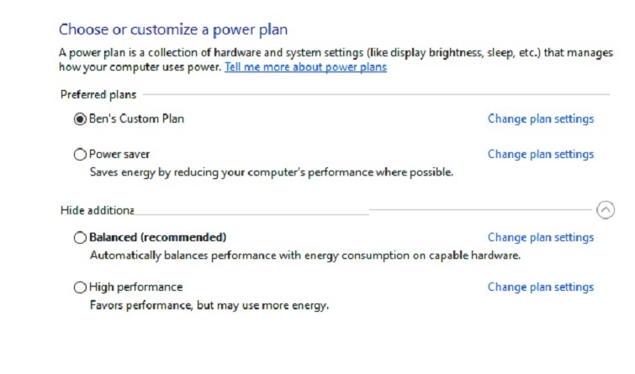Click the High performance description text
This screenshot has height=374, width=635.
point(209,305)
